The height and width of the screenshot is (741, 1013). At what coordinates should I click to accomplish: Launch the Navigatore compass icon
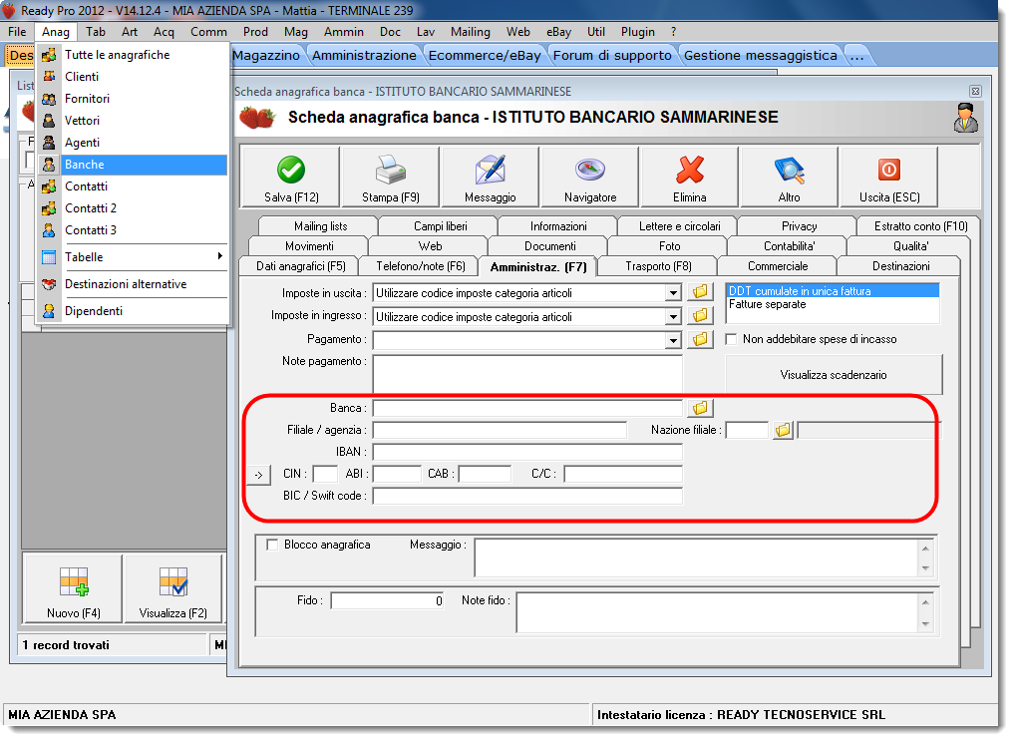click(x=590, y=170)
